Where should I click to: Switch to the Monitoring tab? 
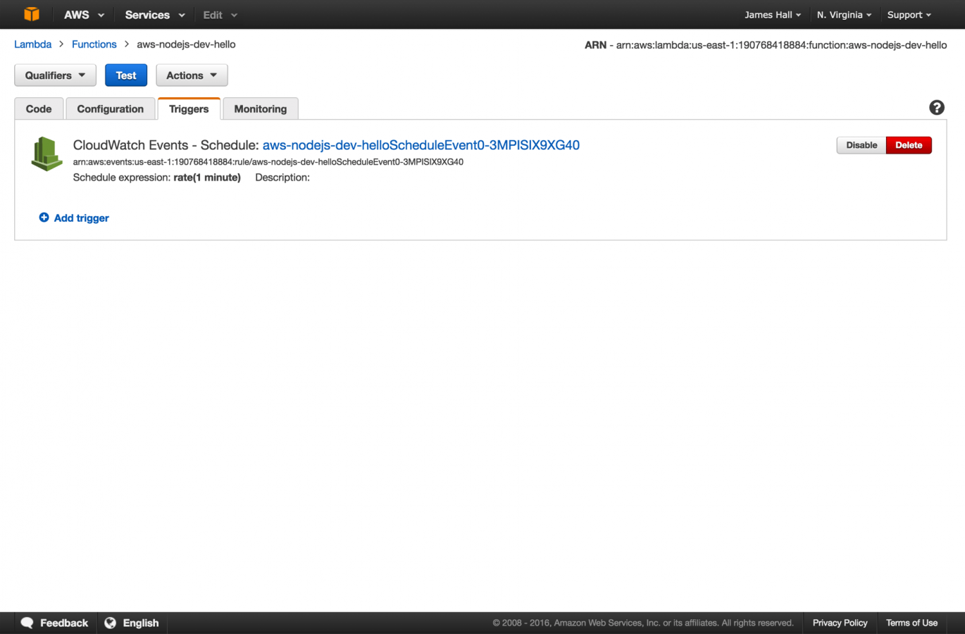[260, 109]
